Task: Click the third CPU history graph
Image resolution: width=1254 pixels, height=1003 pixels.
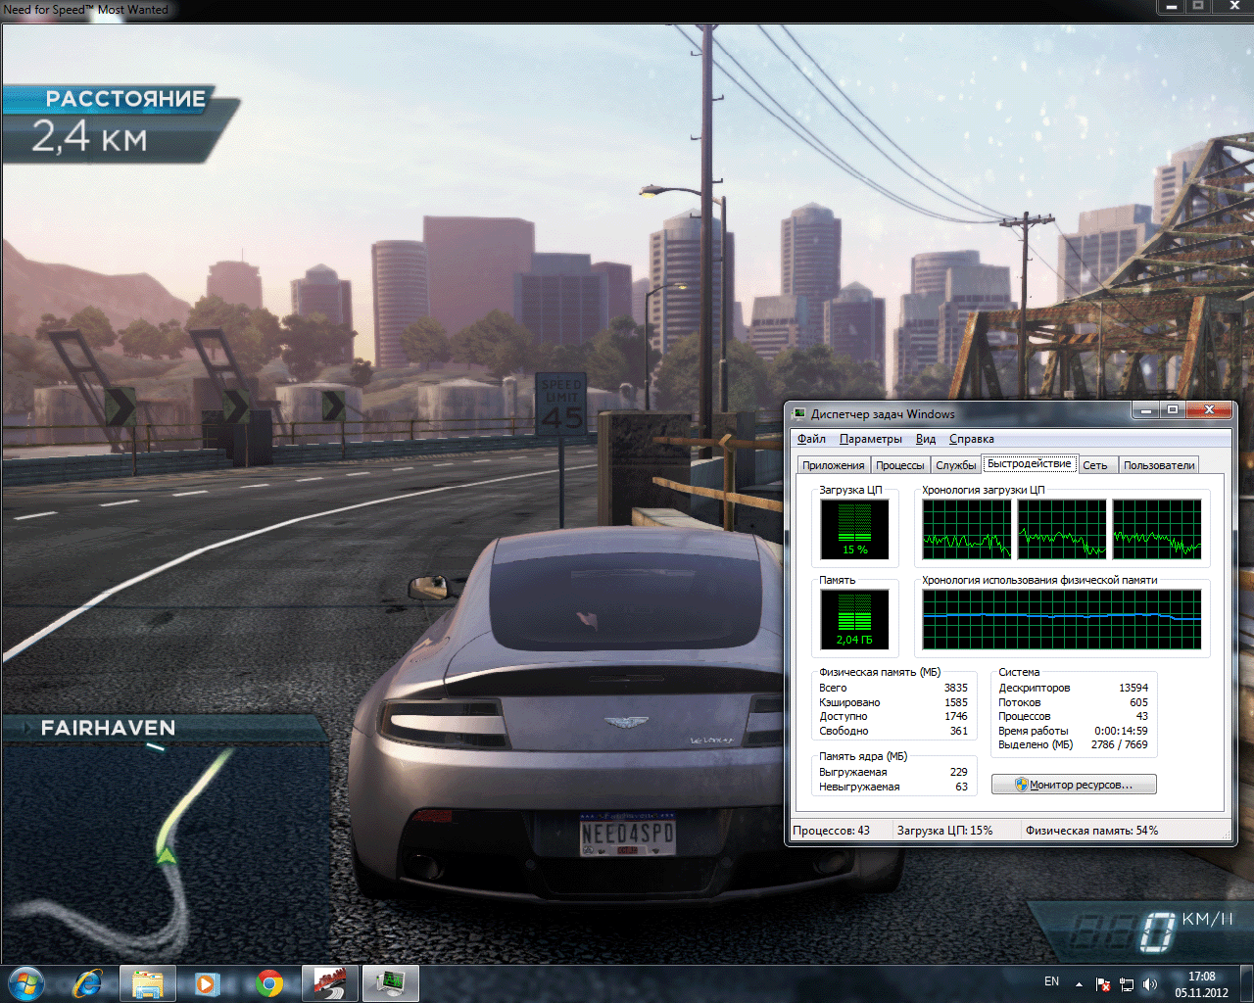Action: 1157,529
